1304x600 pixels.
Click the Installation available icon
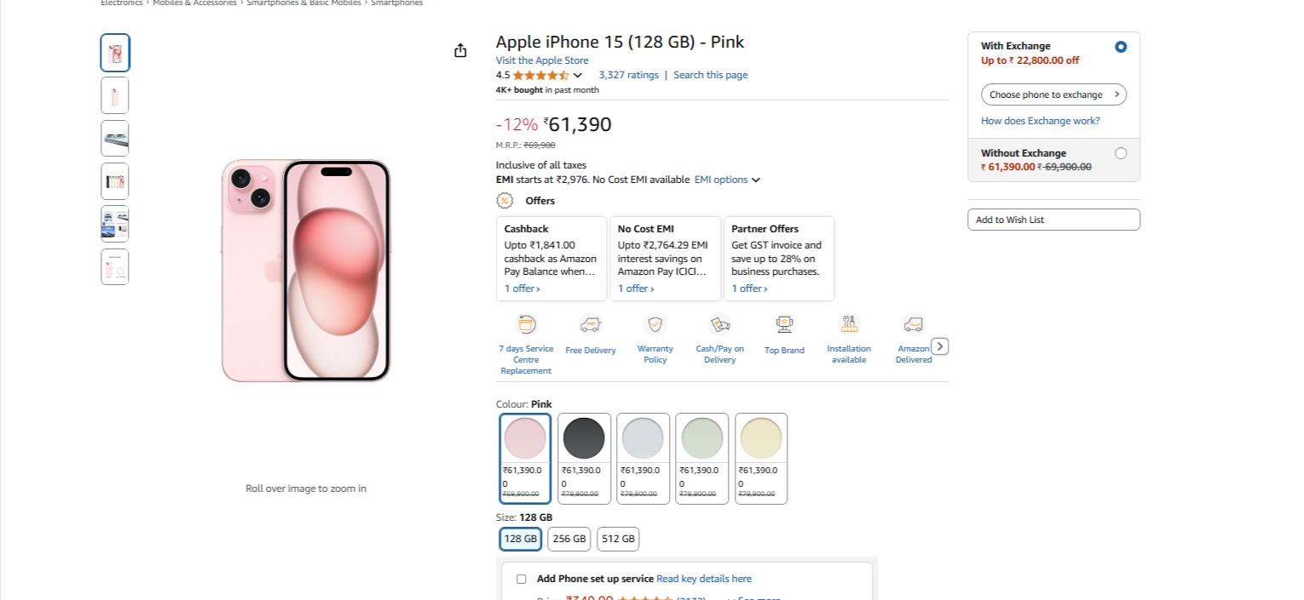click(x=849, y=325)
